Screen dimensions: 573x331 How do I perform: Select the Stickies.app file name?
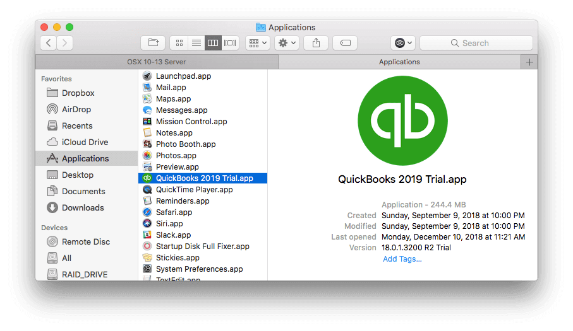[x=178, y=257]
